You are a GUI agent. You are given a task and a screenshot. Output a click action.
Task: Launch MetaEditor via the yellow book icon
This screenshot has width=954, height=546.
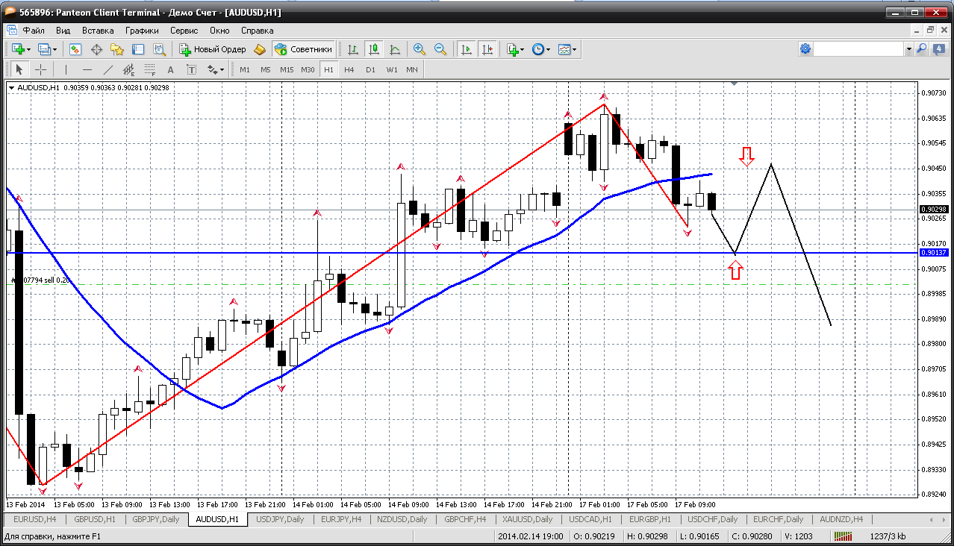point(260,49)
